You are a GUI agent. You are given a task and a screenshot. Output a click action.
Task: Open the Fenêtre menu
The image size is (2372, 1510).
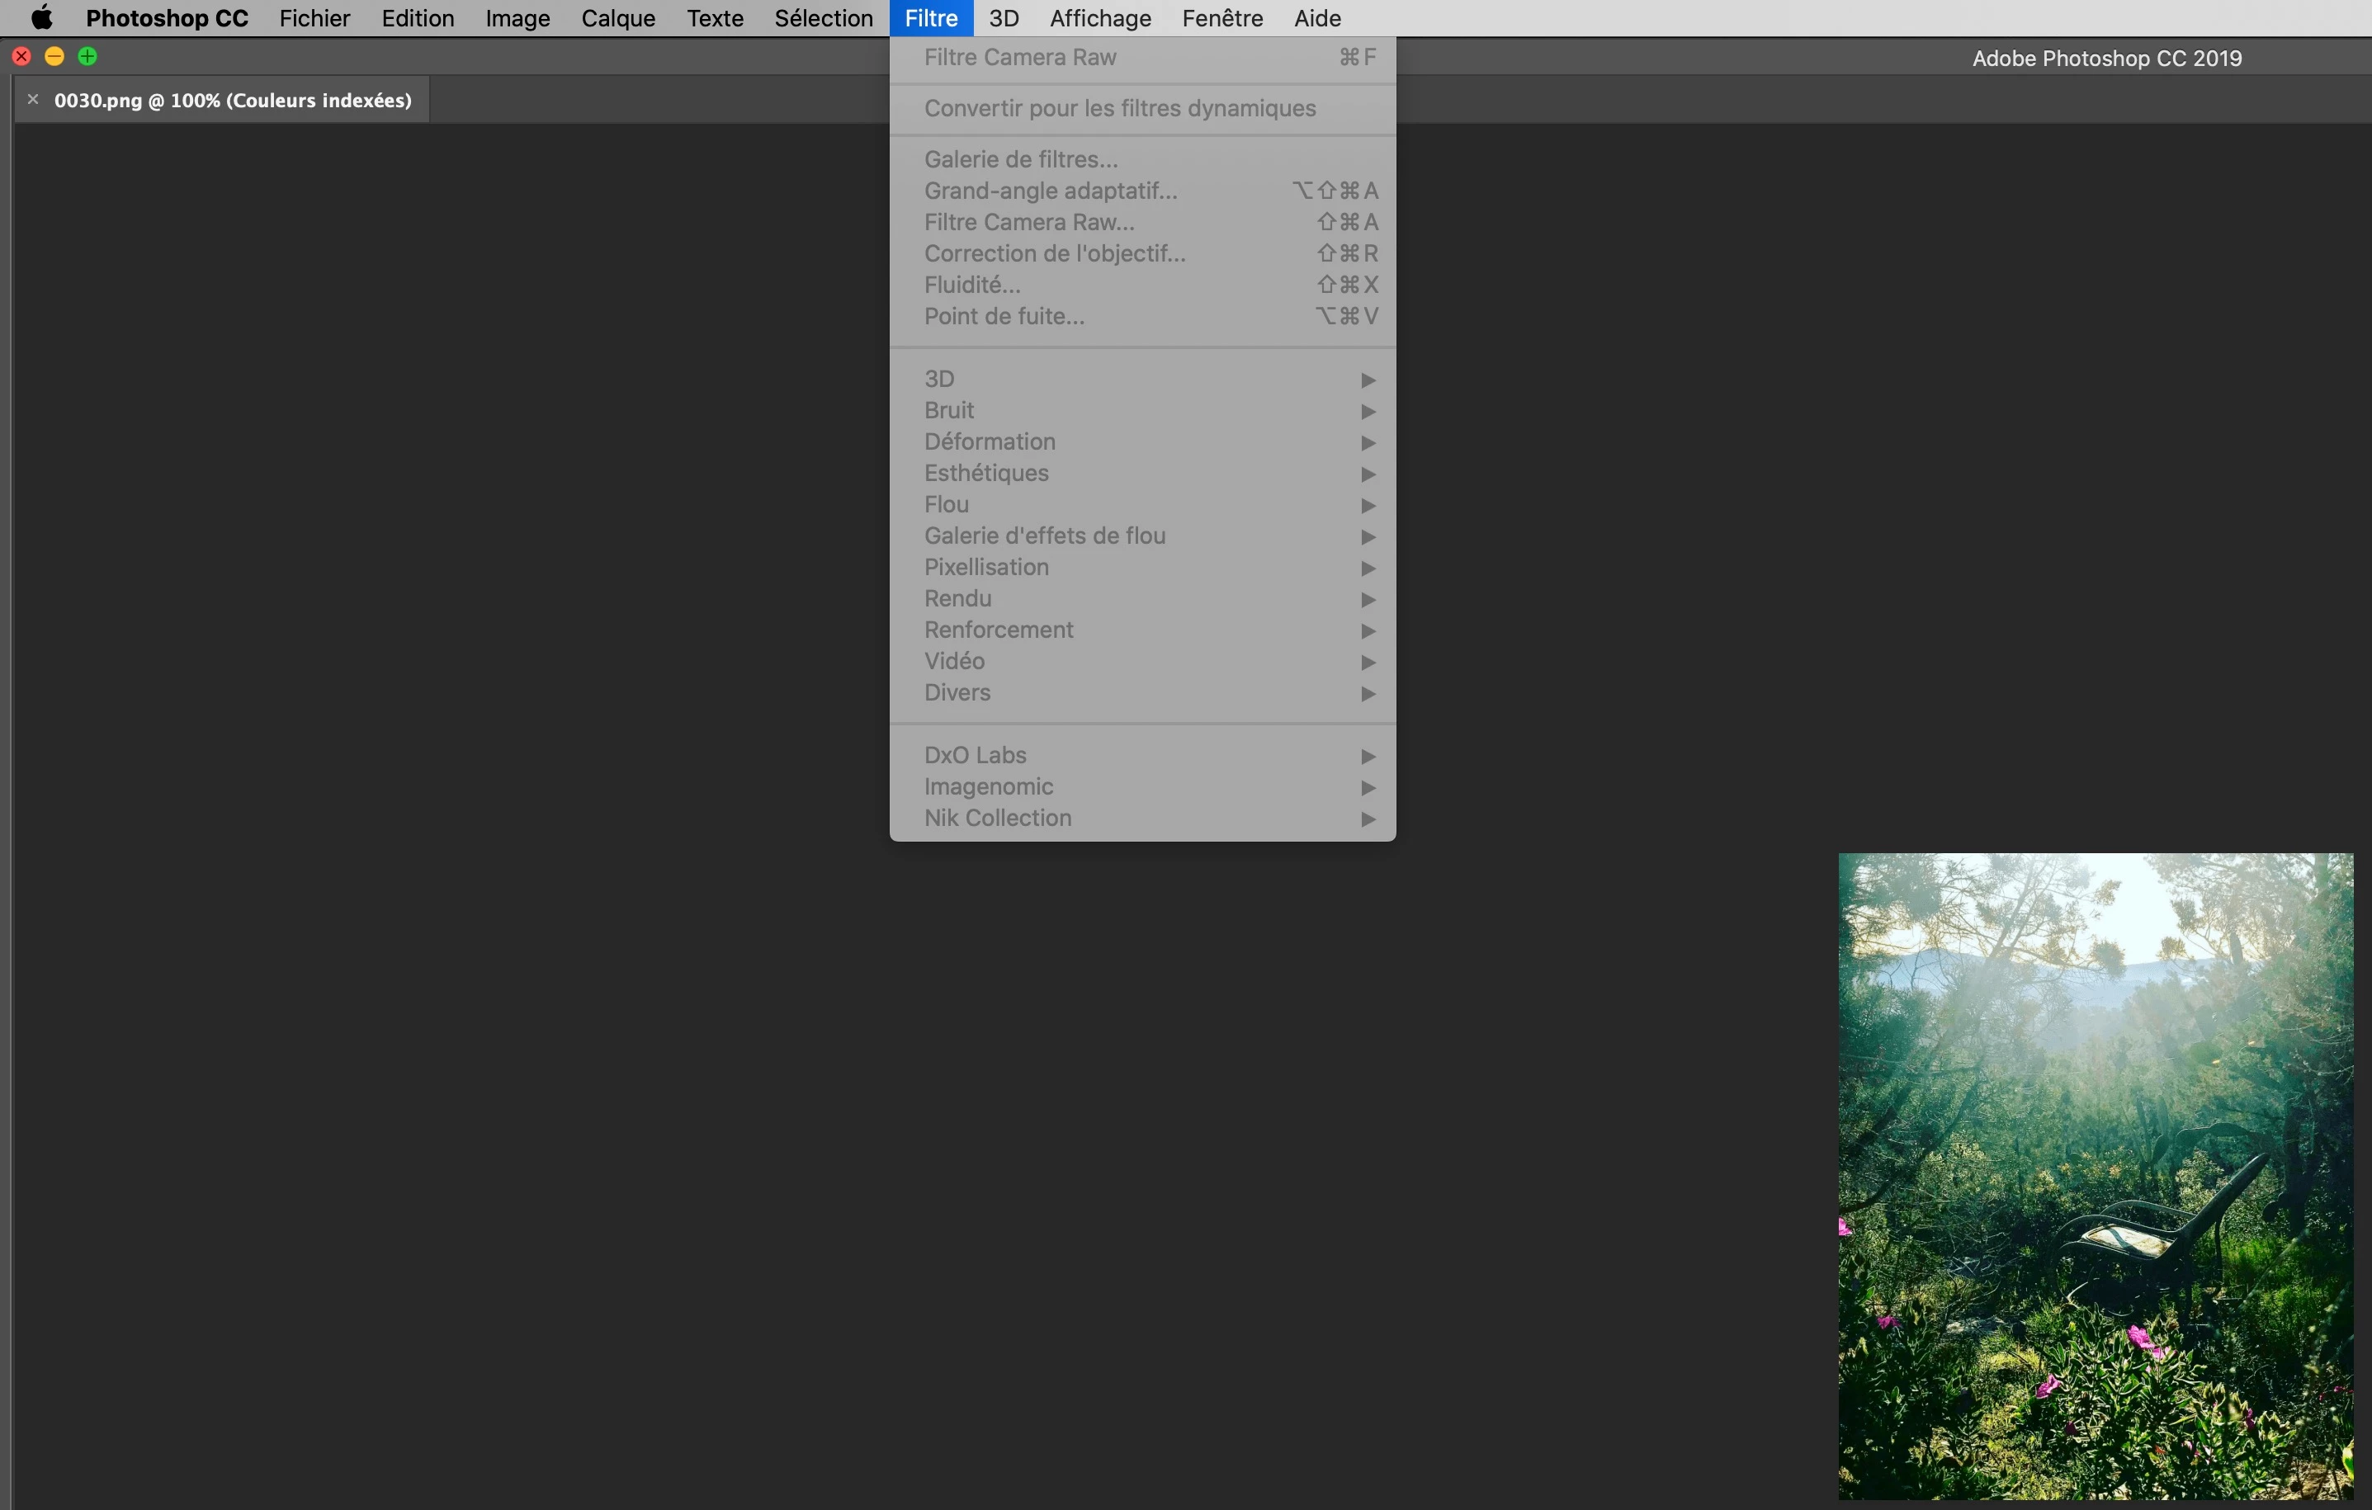click(1221, 17)
